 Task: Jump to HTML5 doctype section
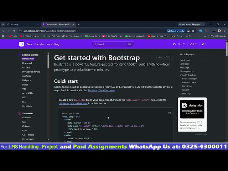pyautogui.click(x=189, y=79)
